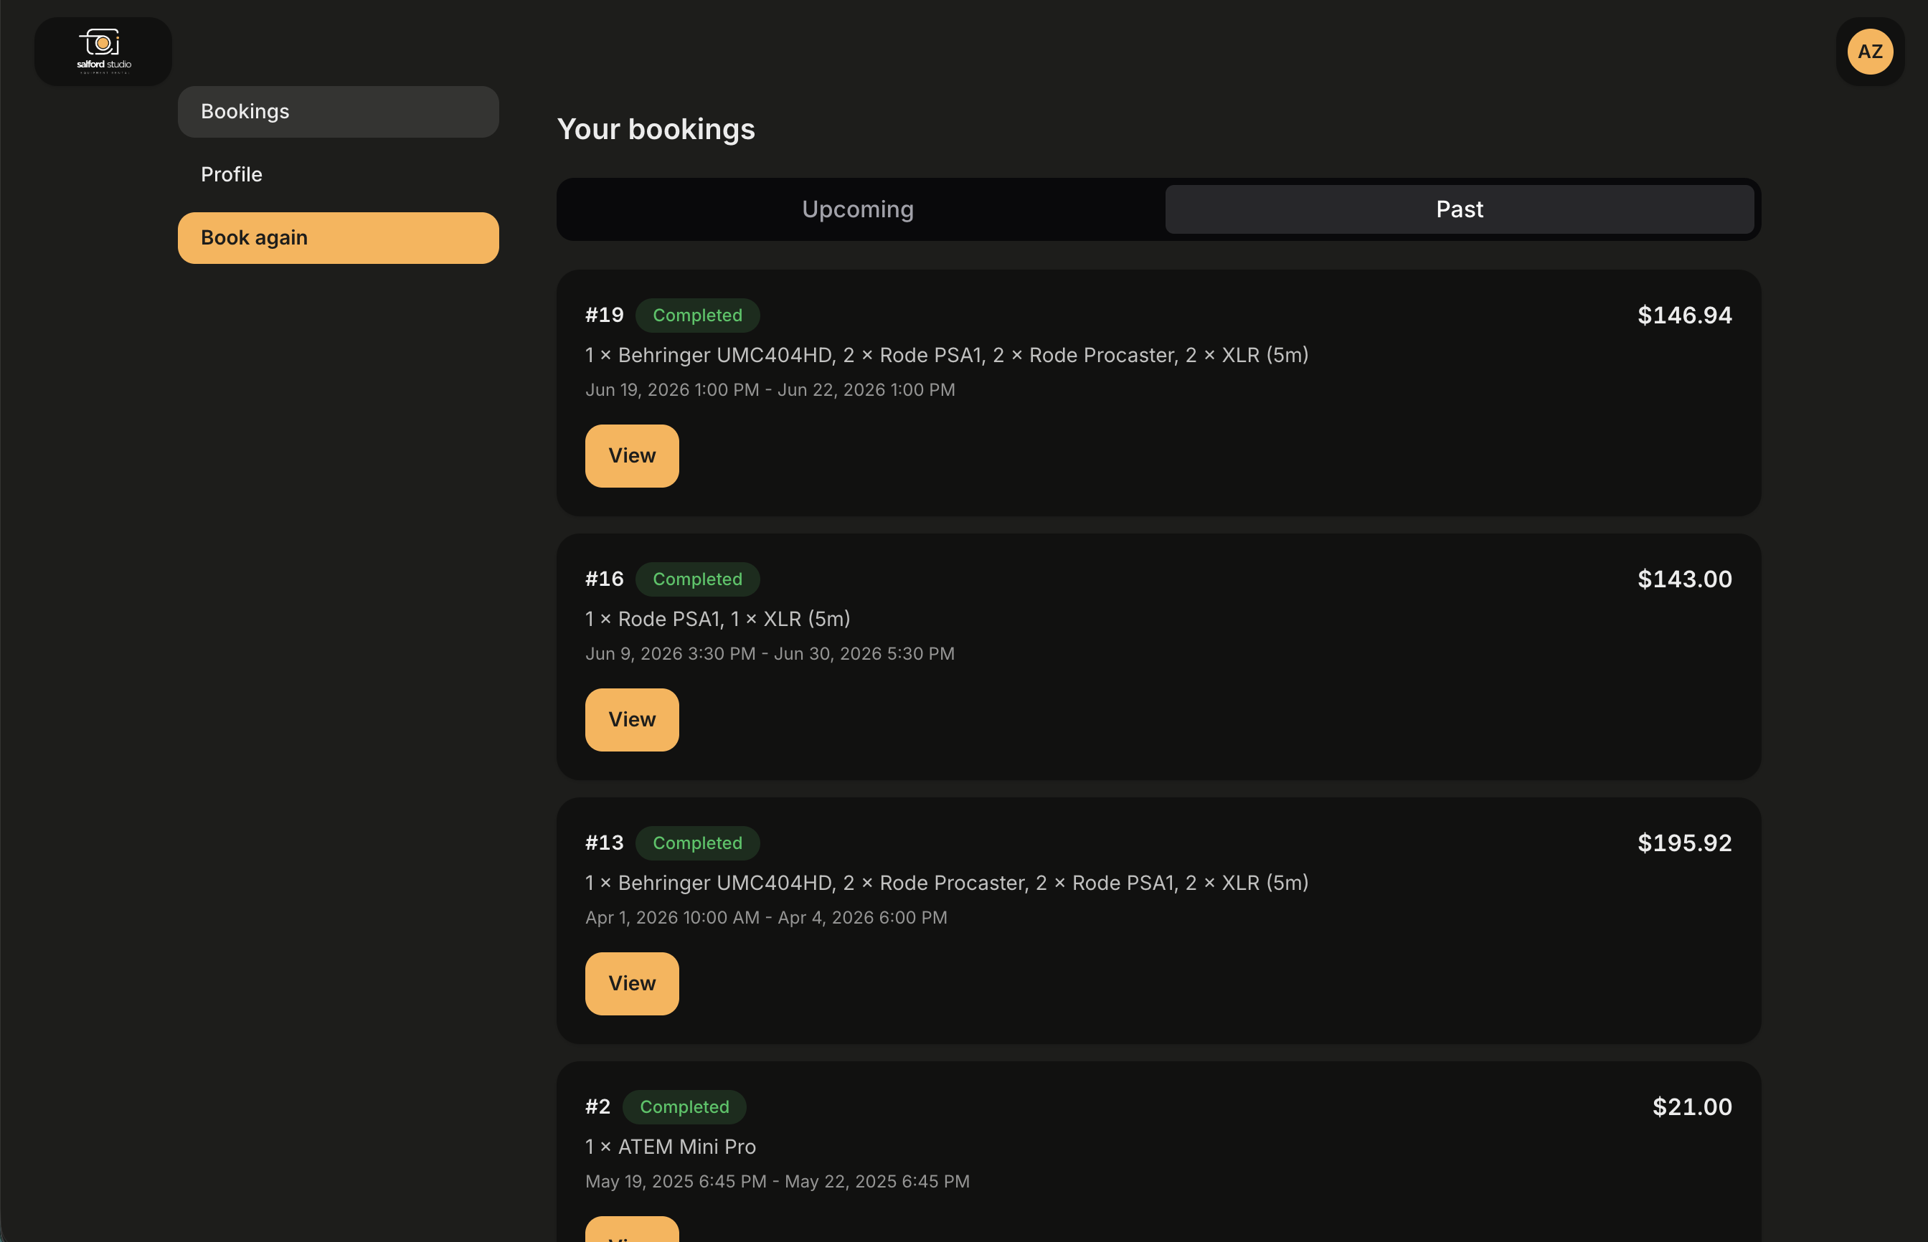Click the Jun 19, 2026 date range
This screenshot has width=1928, height=1242.
coord(770,390)
